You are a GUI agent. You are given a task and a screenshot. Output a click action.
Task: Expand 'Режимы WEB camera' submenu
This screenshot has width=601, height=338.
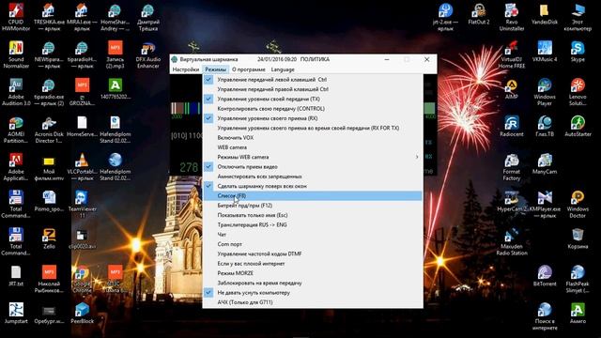tap(313, 157)
